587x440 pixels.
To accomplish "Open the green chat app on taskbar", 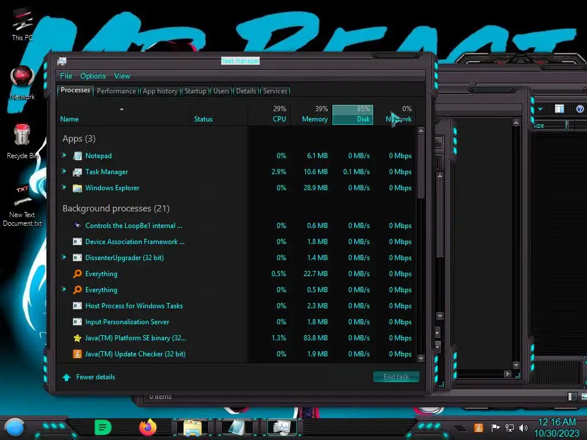I will [x=103, y=427].
